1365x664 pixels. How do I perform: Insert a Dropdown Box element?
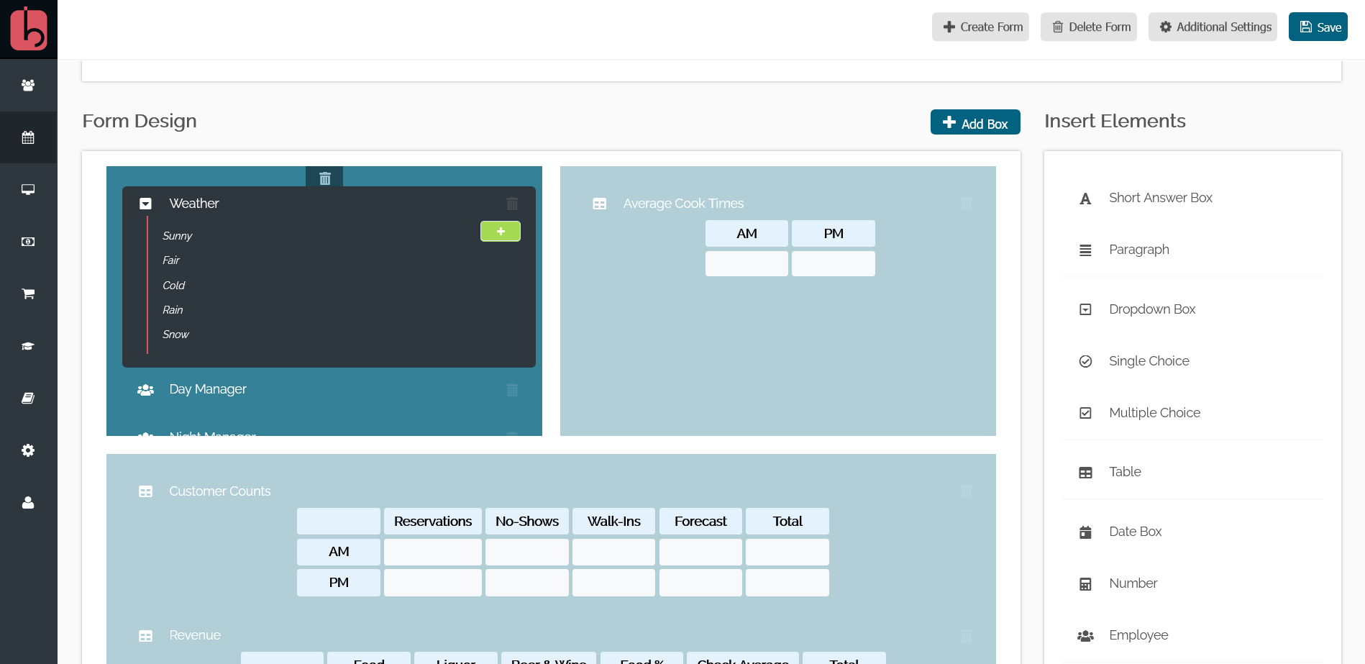[1151, 309]
